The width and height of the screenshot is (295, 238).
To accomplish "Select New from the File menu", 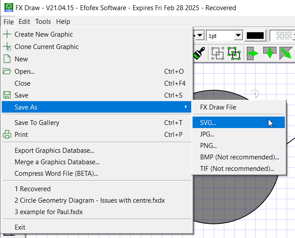I will coord(96,59).
